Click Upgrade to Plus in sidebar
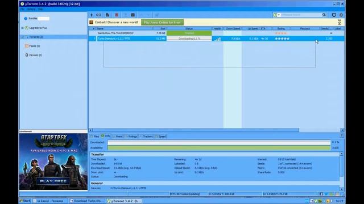This screenshot has height=204, width=364. pos(38,28)
